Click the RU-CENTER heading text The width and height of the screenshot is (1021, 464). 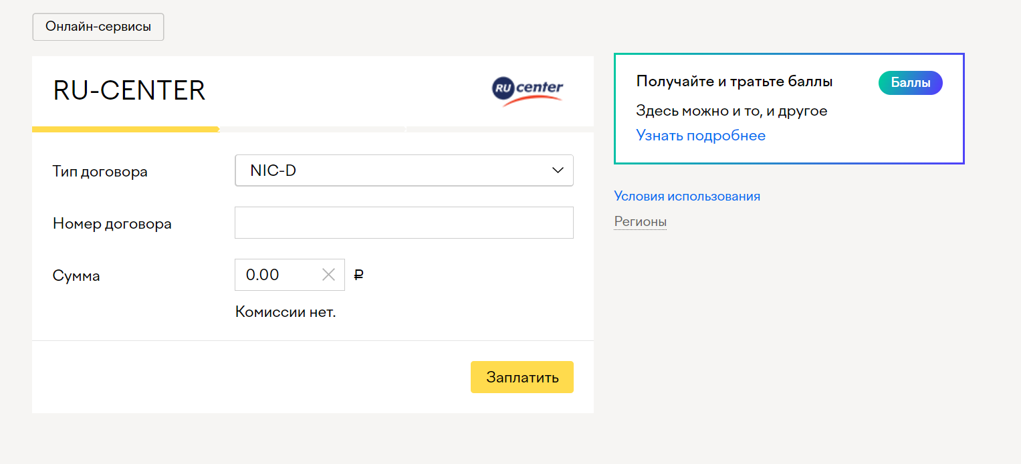click(129, 91)
